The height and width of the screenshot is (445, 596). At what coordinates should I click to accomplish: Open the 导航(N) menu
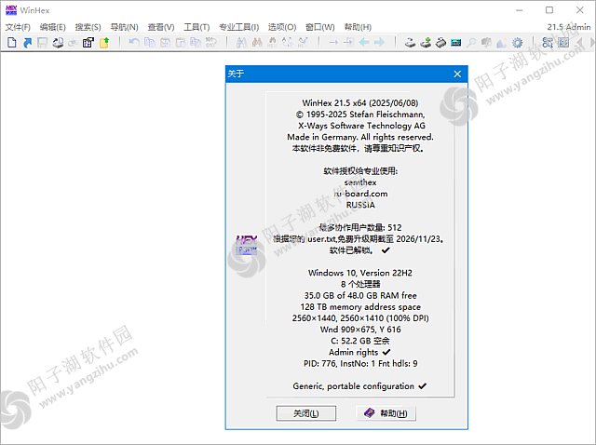(124, 27)
